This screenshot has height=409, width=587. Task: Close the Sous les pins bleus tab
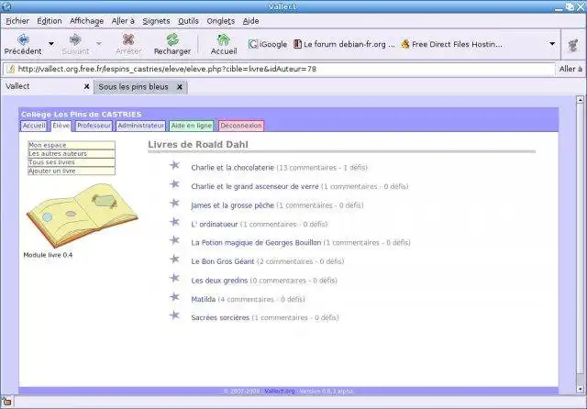click(180, 87)
